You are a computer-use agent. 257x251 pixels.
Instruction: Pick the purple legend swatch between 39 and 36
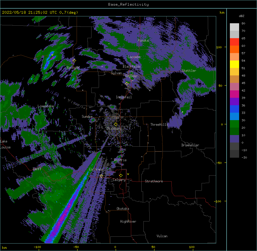tap(234, 102)
